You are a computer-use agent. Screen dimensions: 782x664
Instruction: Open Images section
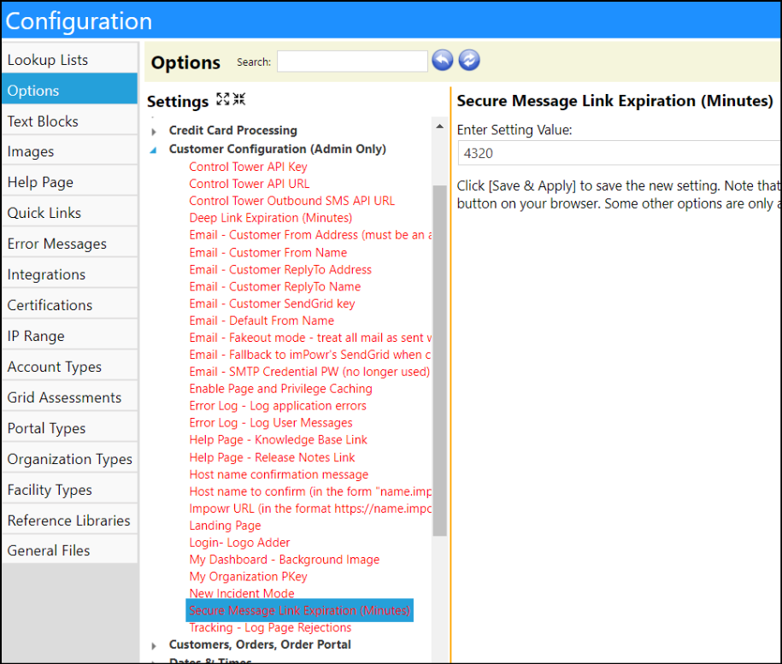(70, 151)
